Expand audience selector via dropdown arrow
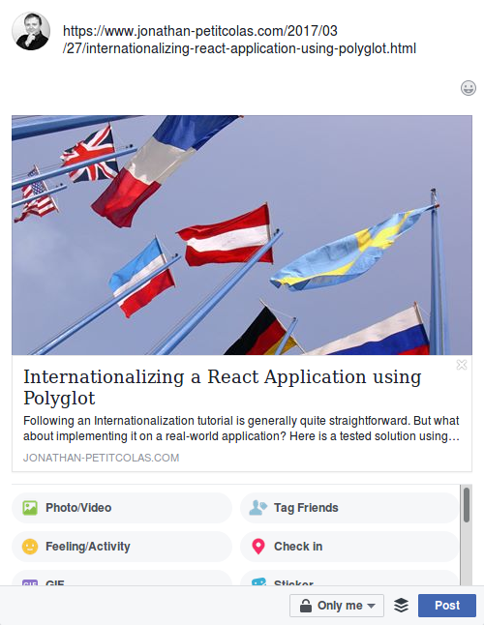The image size is (484, 625). click(x=371, y=606)
